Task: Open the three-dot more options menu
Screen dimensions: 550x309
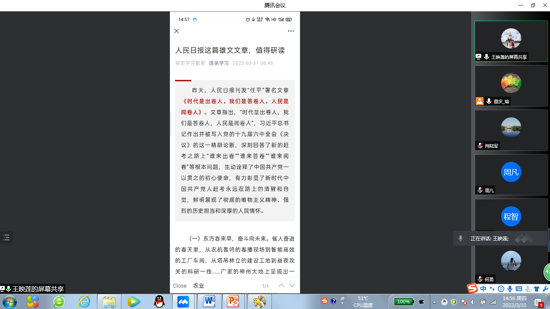Action: (291, 31)
